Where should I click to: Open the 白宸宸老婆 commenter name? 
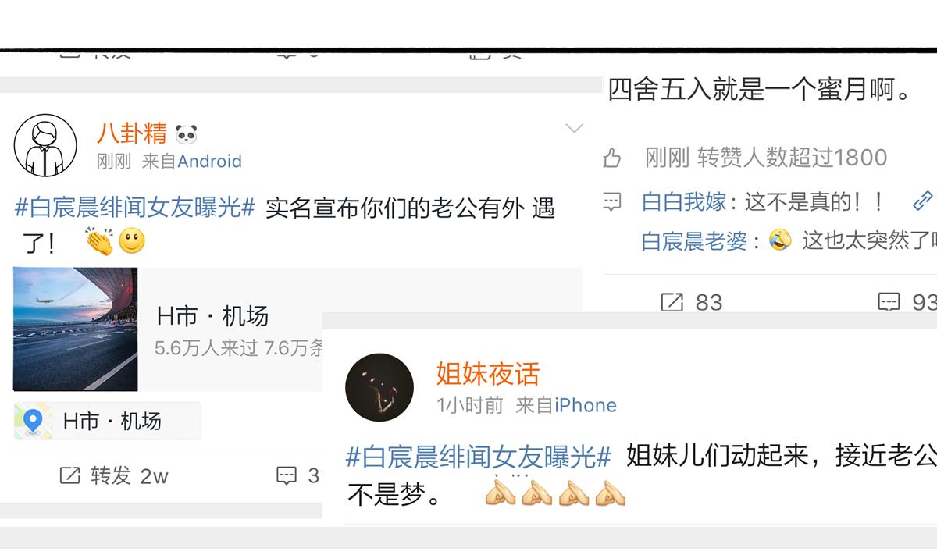694,240
